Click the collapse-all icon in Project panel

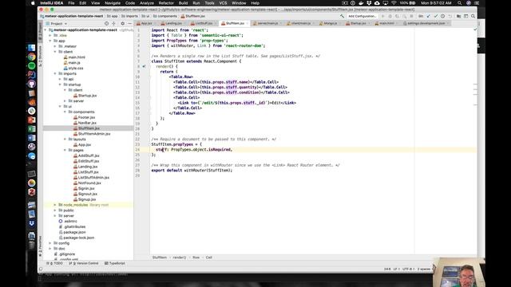pos(113,23)
